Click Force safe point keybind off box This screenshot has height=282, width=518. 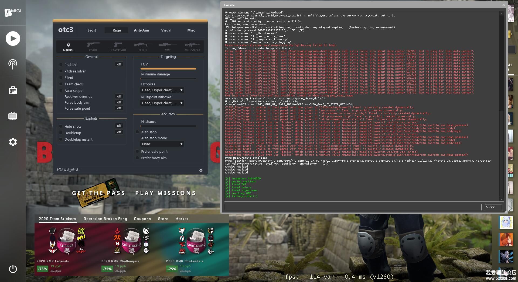pos(119,108)
